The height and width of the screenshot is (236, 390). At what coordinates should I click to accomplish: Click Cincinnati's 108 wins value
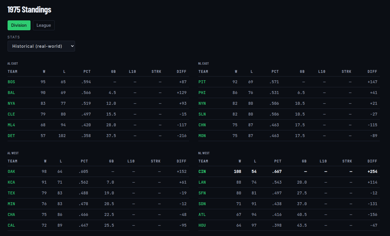coord(238,172)
